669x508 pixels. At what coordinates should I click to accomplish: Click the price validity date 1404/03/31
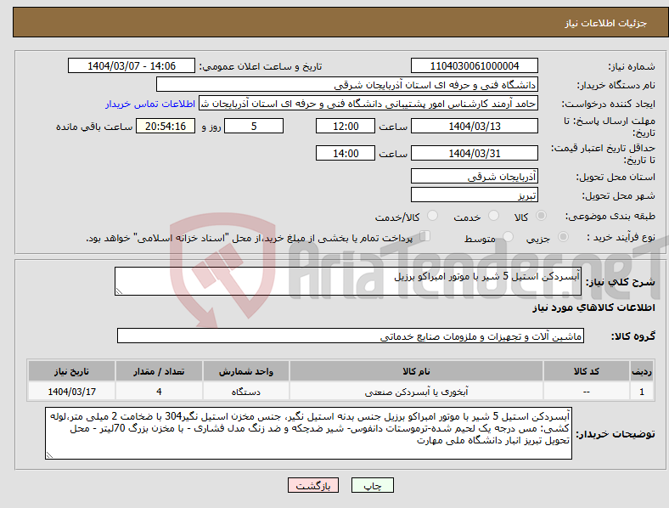tap(474, 153)
